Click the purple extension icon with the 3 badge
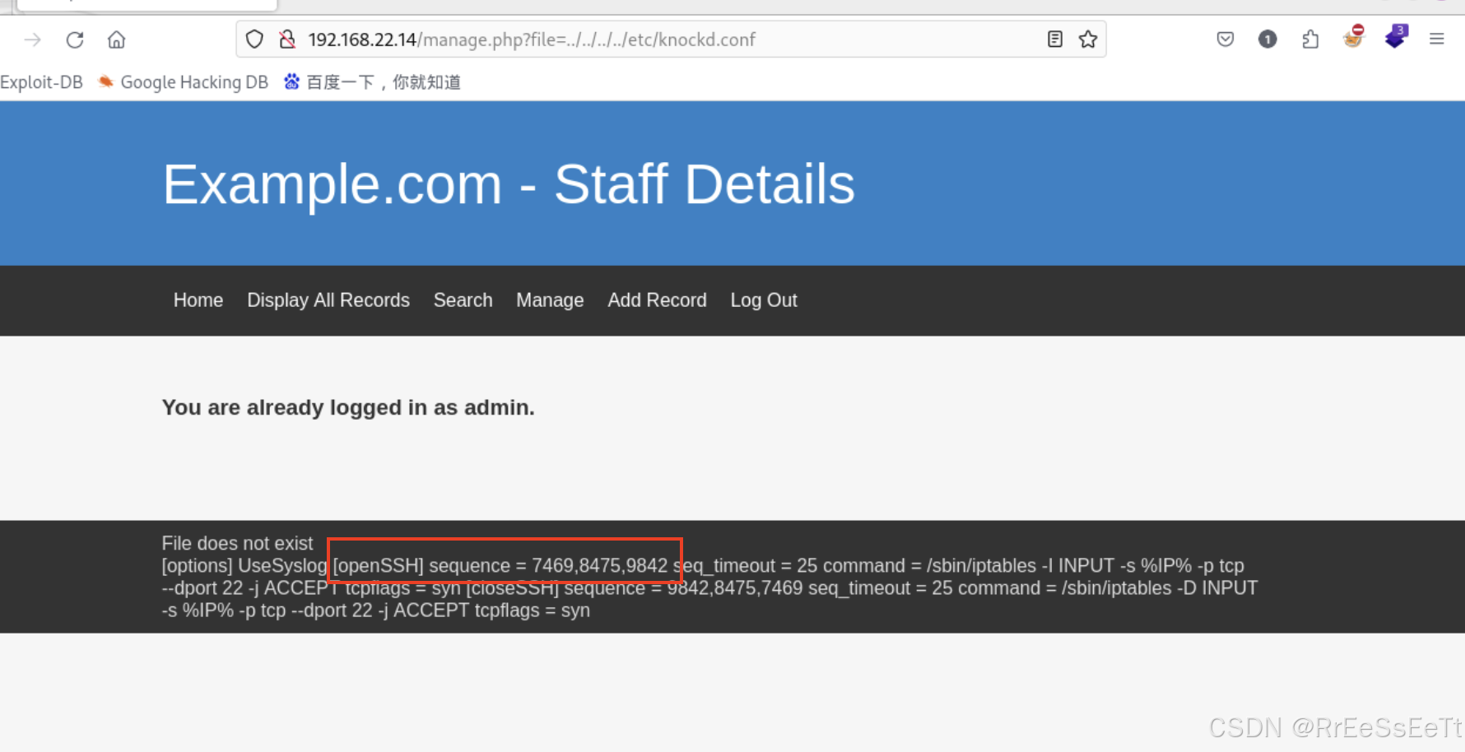This screenshot has height=752, width=1465. pos(1396,37)
